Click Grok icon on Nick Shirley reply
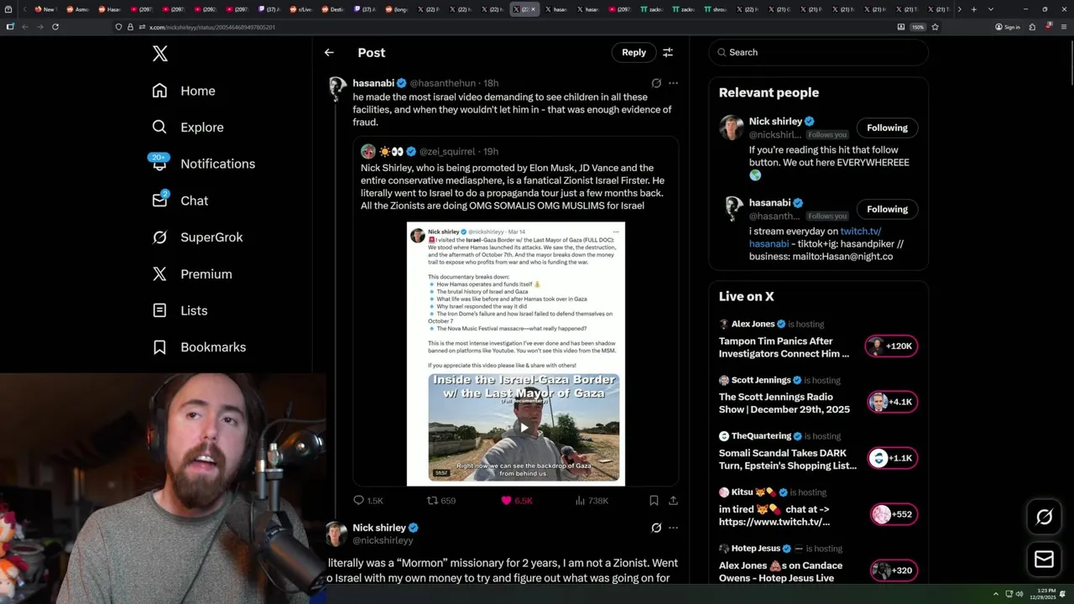Viewport: 1074px width, 604px height. click(x=656, y=528)
